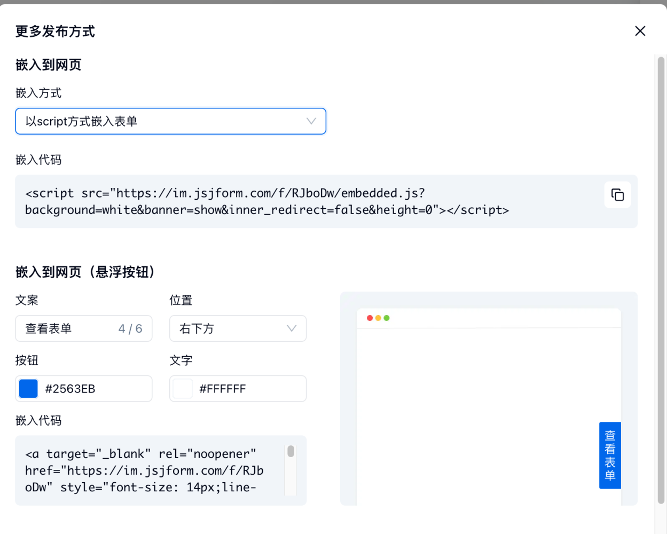The height and width of the screenshot is (534, 667).
Task: Click the blue 查看表单 floating preview button
Action: 610,456
